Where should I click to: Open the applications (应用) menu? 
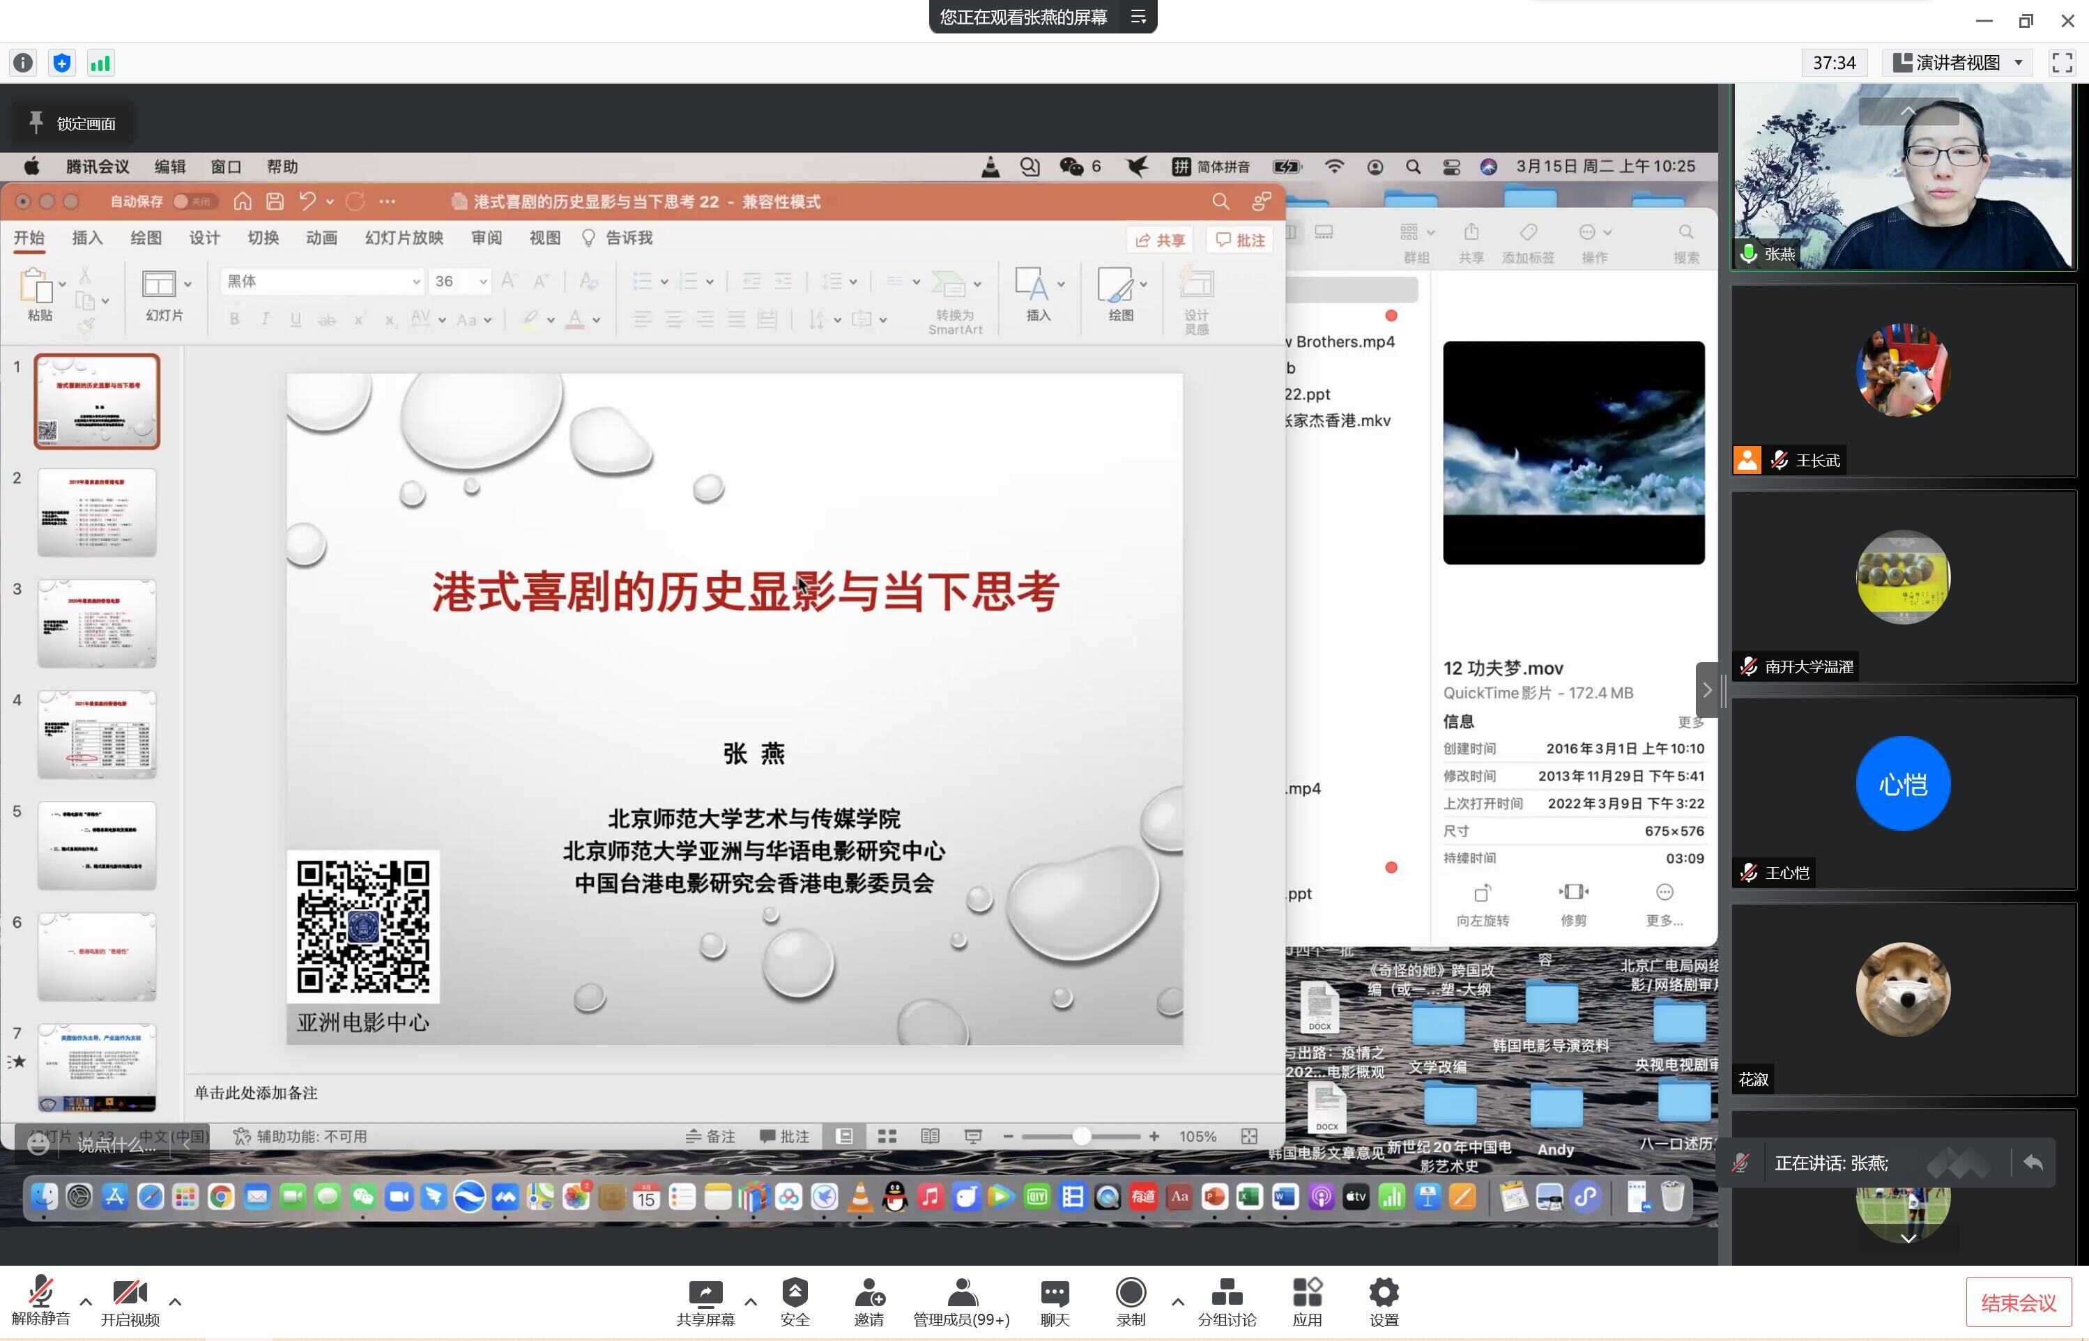pyautogui.click(x=1306, y=1293)
